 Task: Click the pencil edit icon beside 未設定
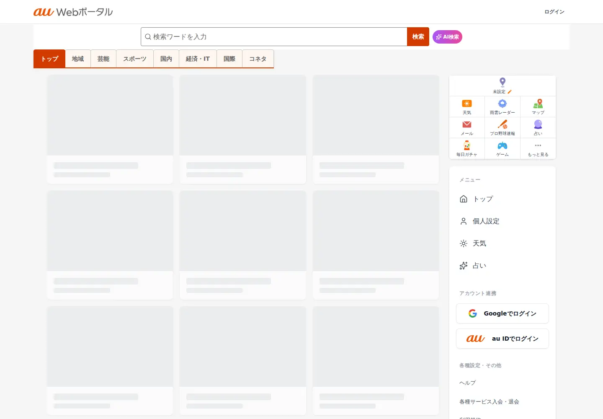[510, 92]
